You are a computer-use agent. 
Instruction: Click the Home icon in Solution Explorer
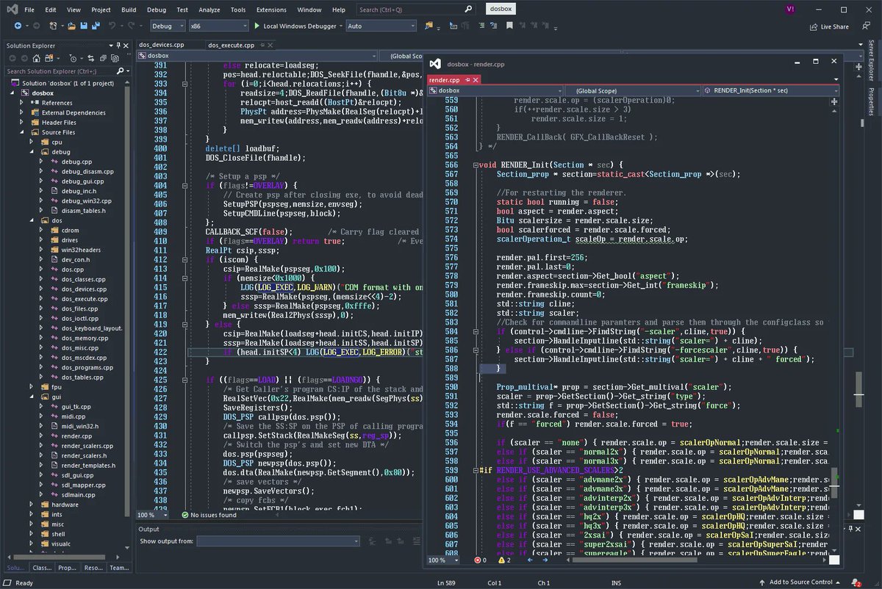pos(37,58)
